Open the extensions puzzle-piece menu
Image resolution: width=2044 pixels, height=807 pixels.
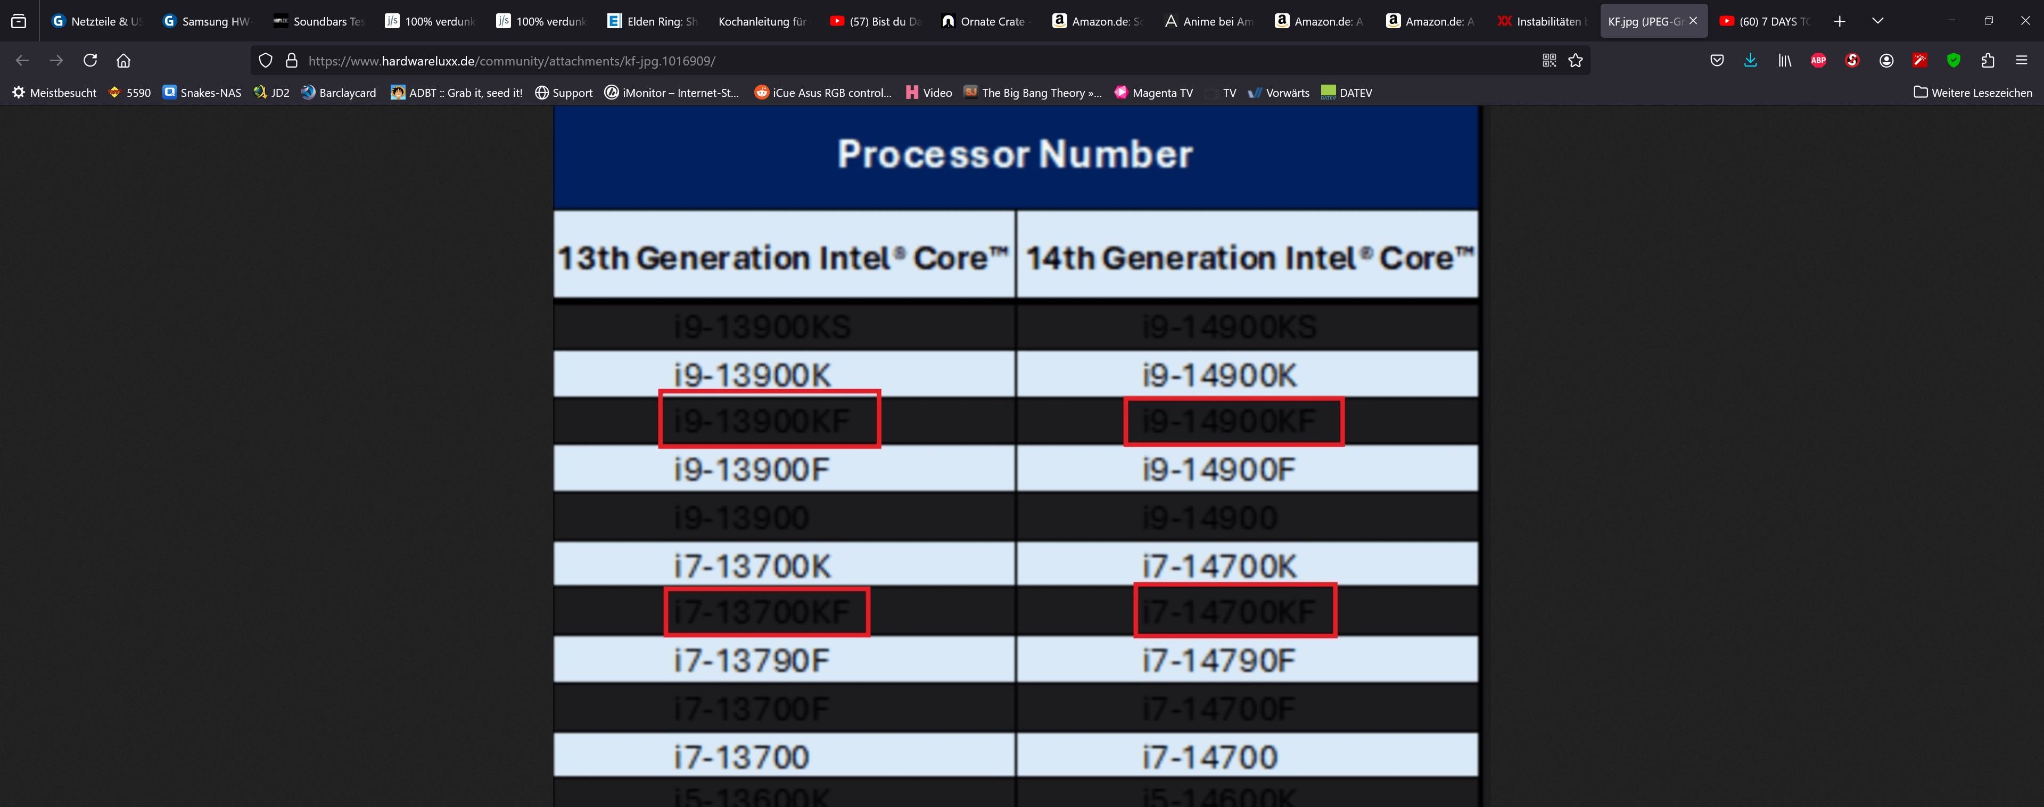pos(1988,60)
